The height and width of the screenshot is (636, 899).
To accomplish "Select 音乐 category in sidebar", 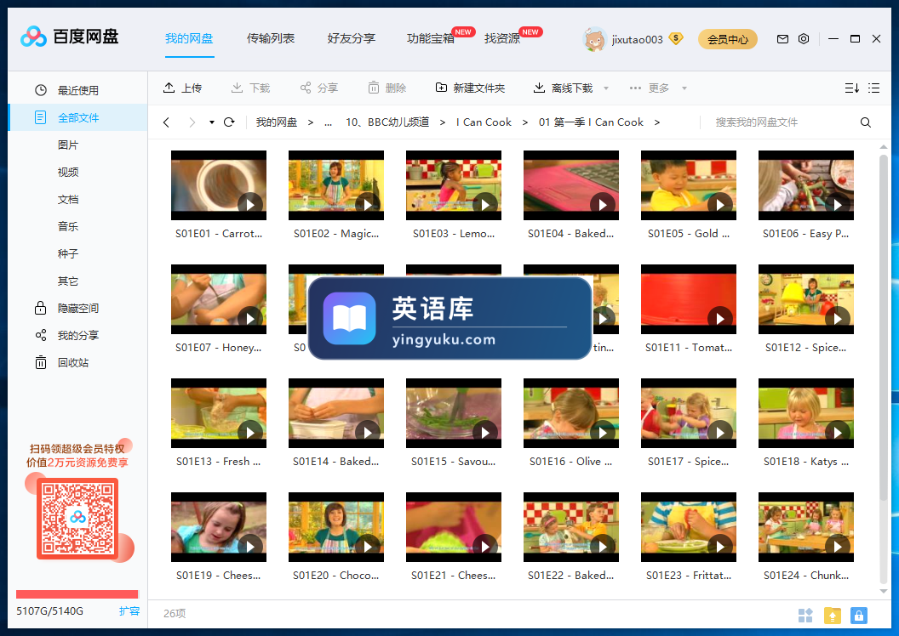I will [67, 226].
